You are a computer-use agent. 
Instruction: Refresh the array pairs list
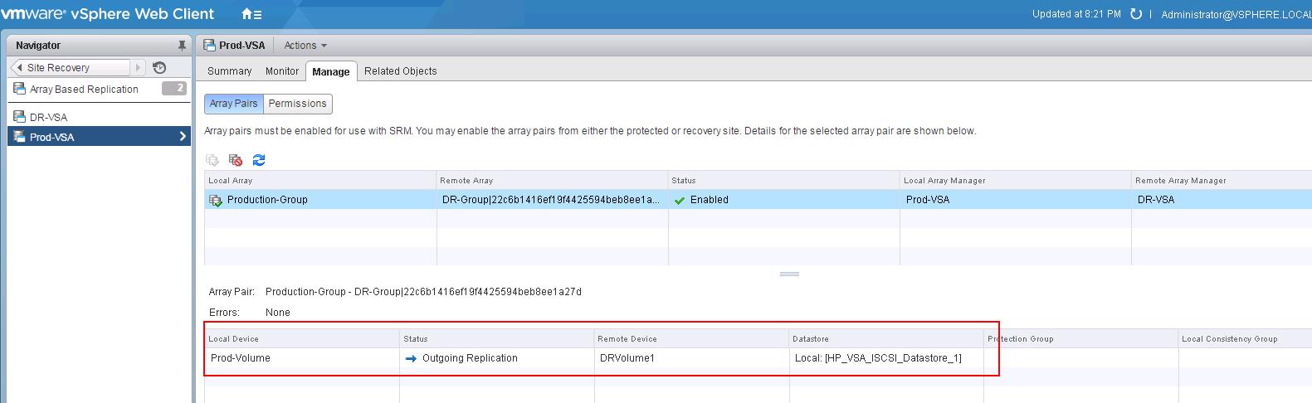259,160
